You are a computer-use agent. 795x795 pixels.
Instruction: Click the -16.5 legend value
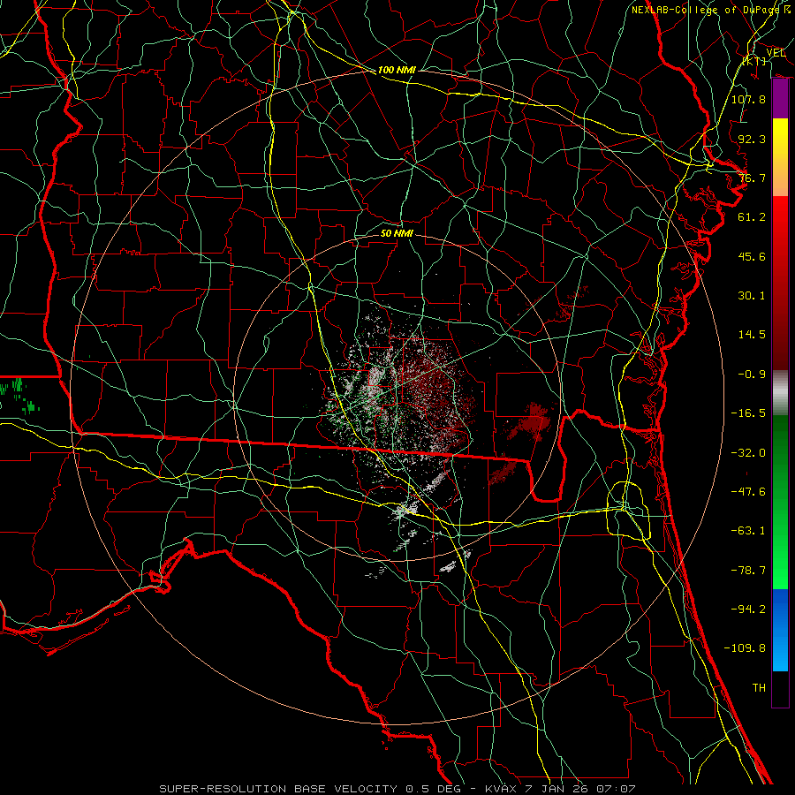(x=748, y=413)
